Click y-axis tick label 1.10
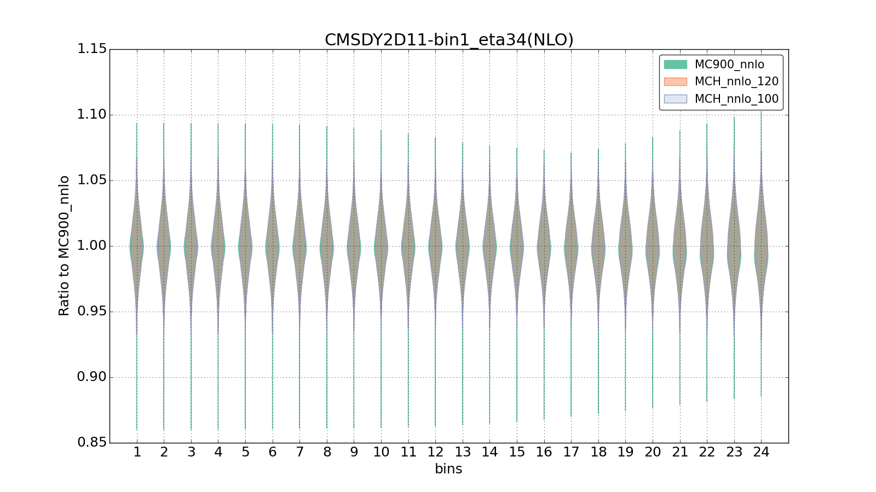Screen dimensions: 876x492 pos(92,115)
